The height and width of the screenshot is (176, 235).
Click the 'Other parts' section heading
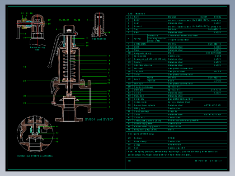click(x=141, y=134)
